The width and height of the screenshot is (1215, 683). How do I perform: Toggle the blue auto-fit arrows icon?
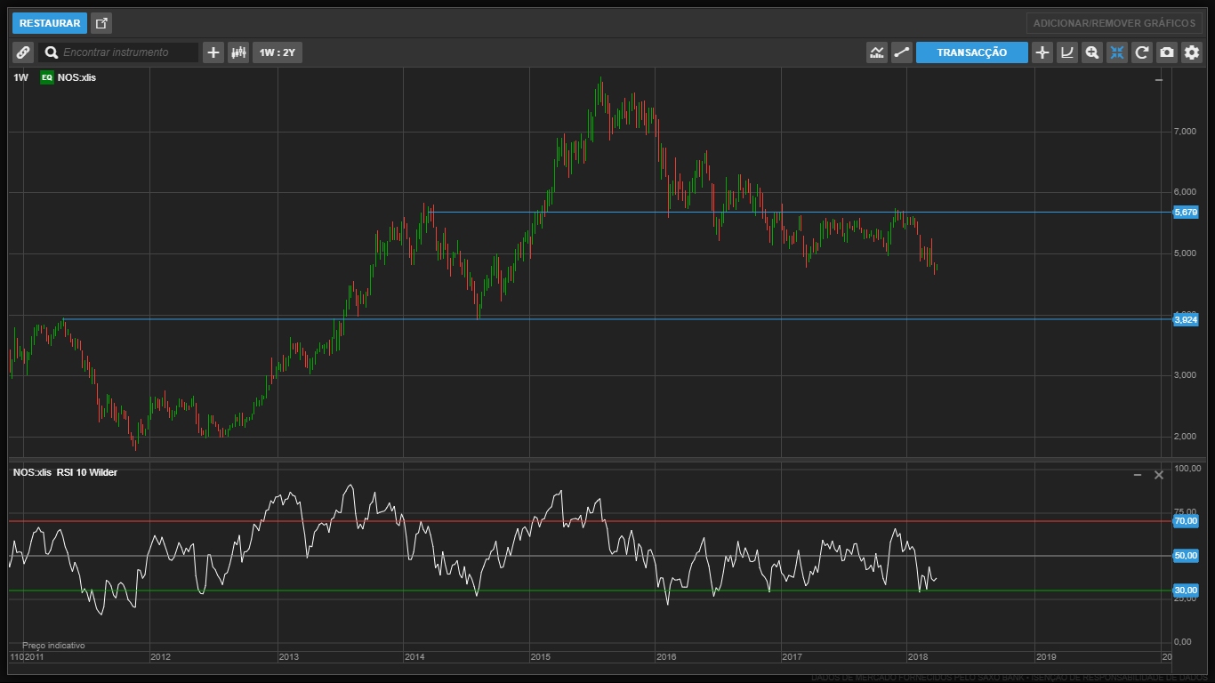(x=1117, y=52)
